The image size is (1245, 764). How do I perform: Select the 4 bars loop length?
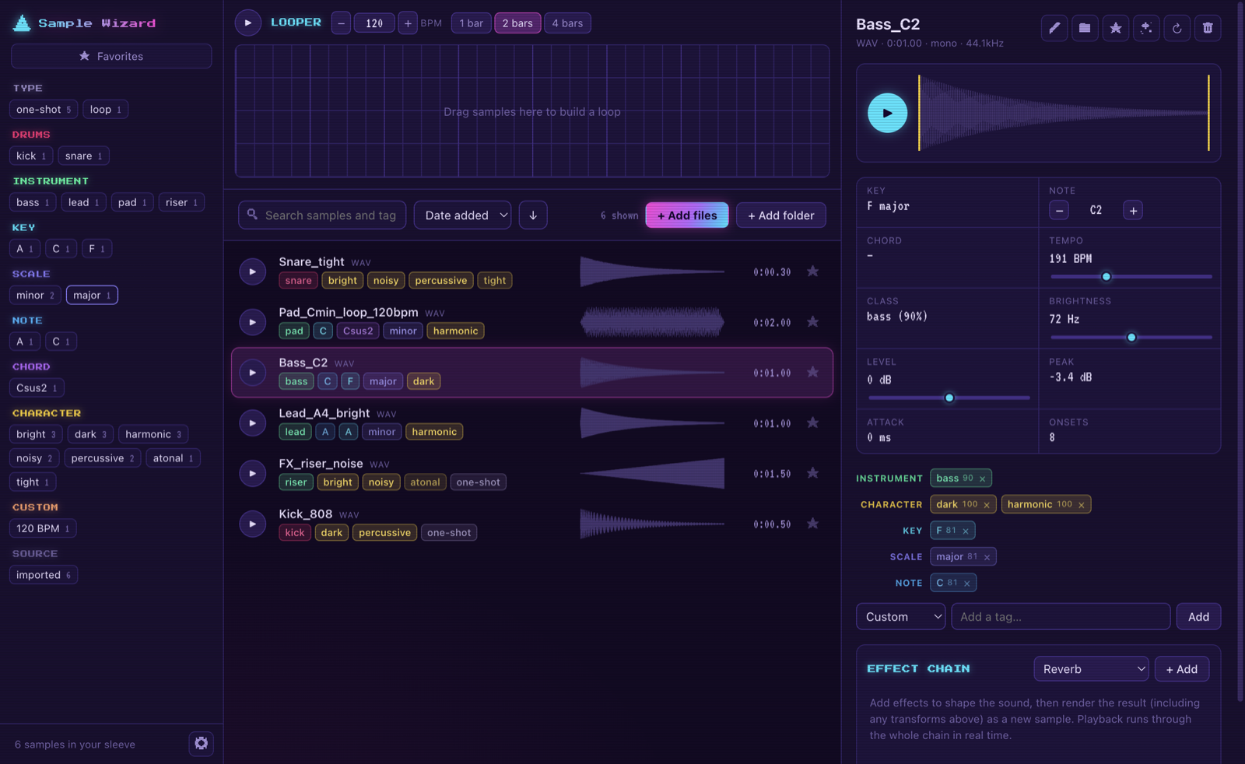tap(567, 23)
